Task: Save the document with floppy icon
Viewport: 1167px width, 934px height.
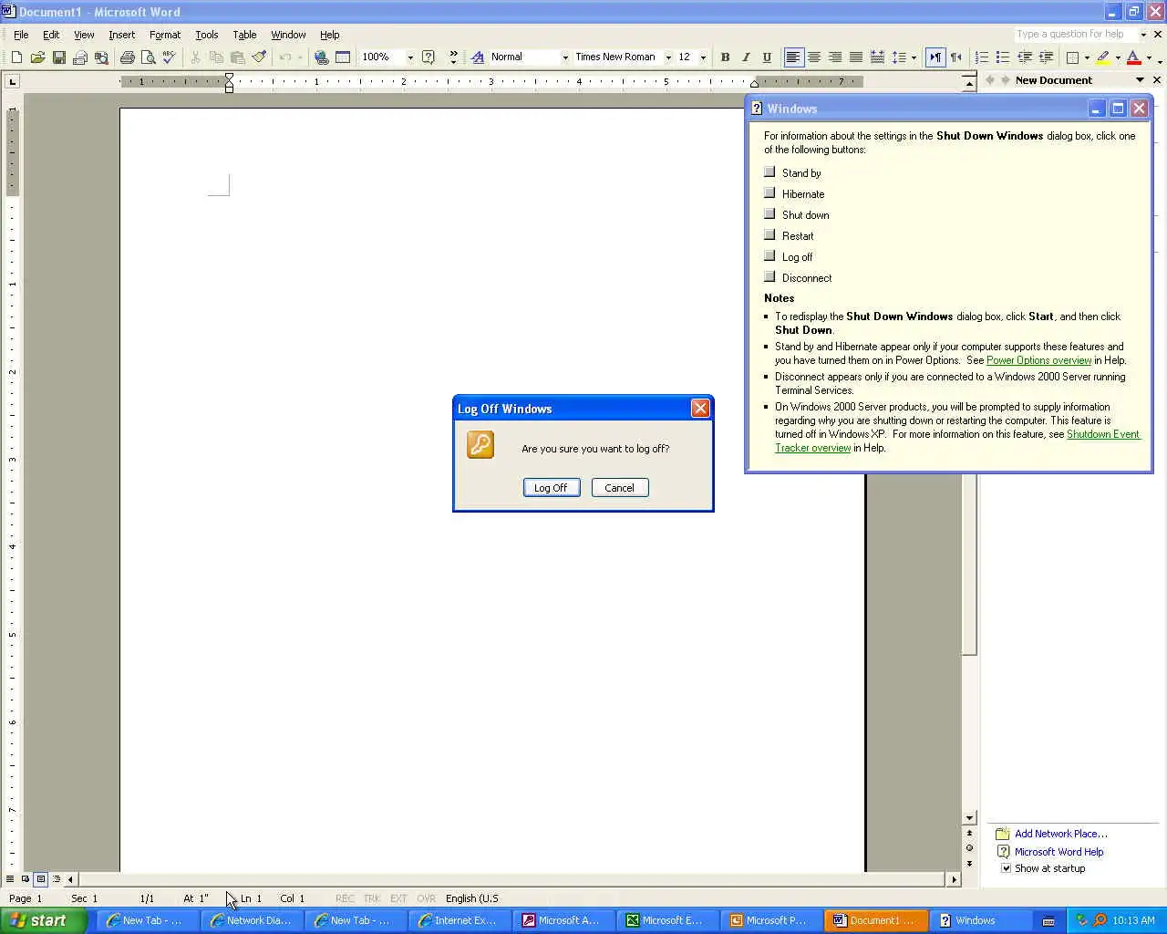Action: click(x=58, y=57)
